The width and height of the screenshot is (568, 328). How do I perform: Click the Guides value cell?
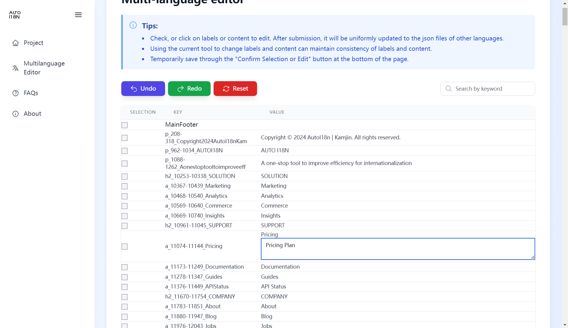270,277
